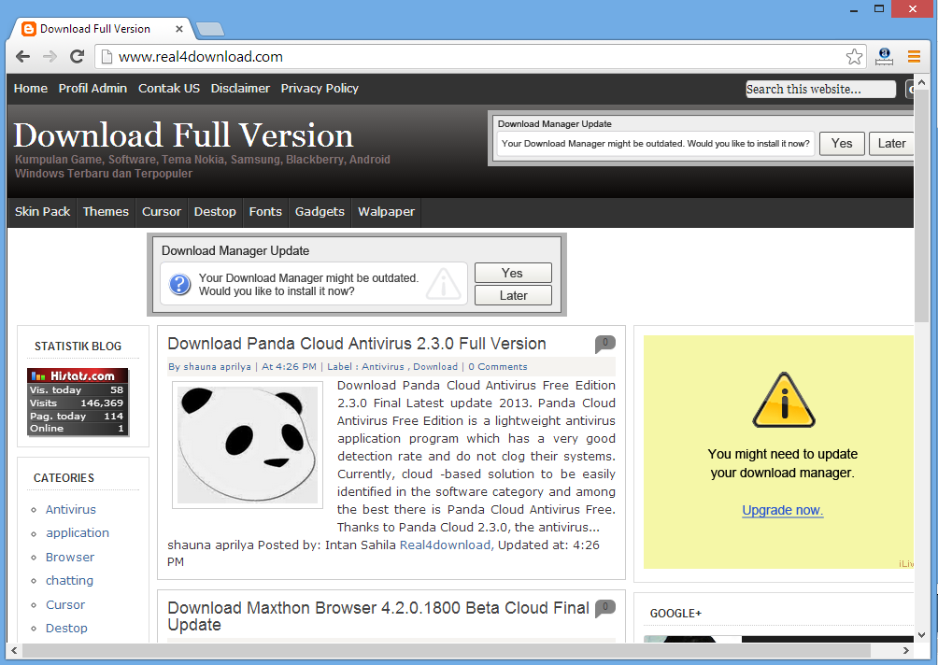
Task: Open Panda Cloud Antivirus 2.3.0 post title
Action: click(x=357, y=344)
